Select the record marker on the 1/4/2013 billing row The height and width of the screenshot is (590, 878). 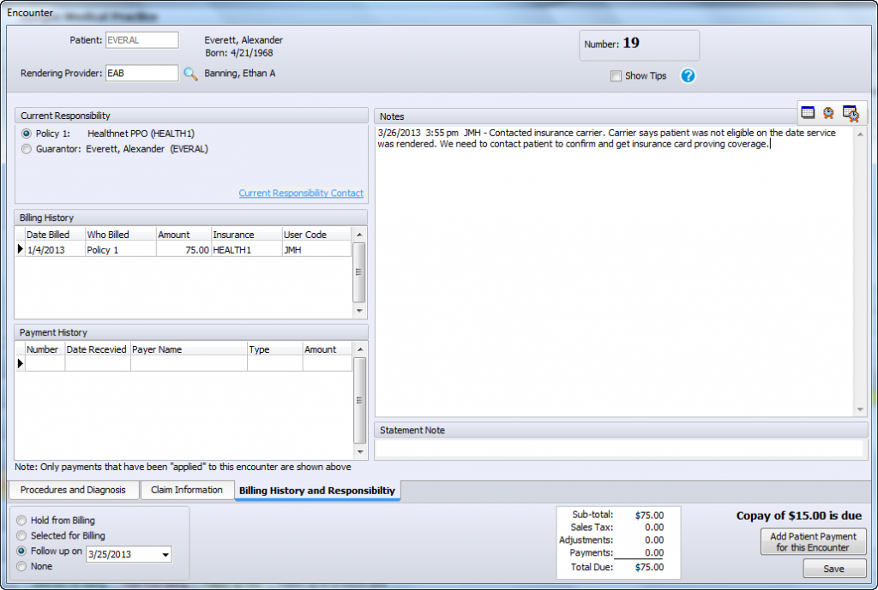pos(19,248)
